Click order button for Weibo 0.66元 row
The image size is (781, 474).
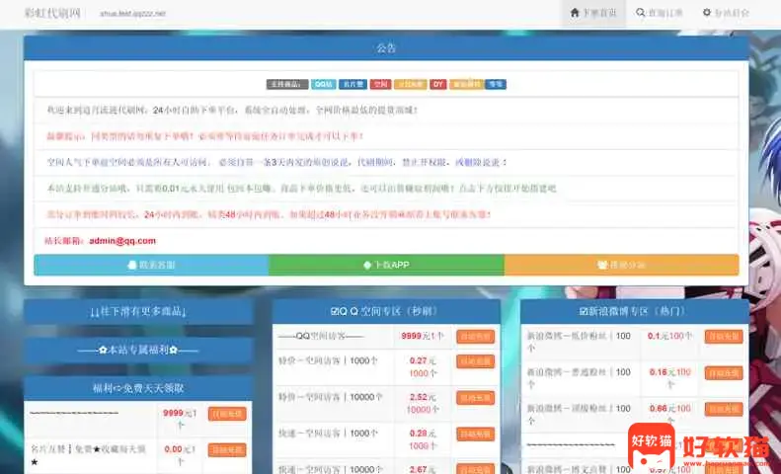[724, 409]
